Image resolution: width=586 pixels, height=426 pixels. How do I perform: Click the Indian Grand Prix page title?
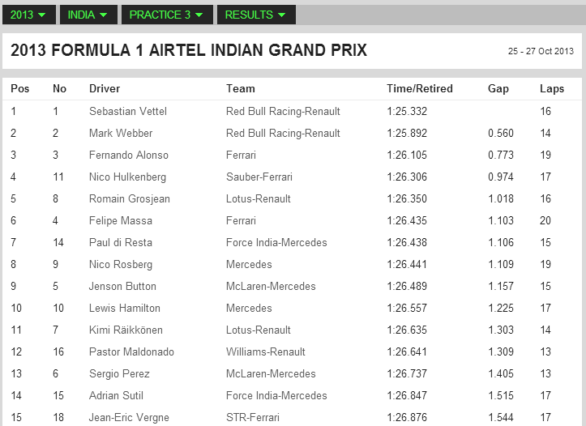coord(189,50)
